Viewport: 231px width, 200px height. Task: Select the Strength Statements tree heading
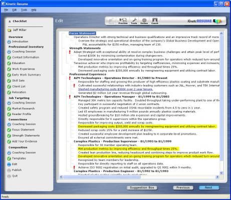coord(85,48)
